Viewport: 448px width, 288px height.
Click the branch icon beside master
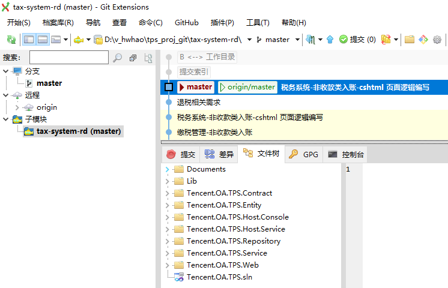[x=259, y=40]
